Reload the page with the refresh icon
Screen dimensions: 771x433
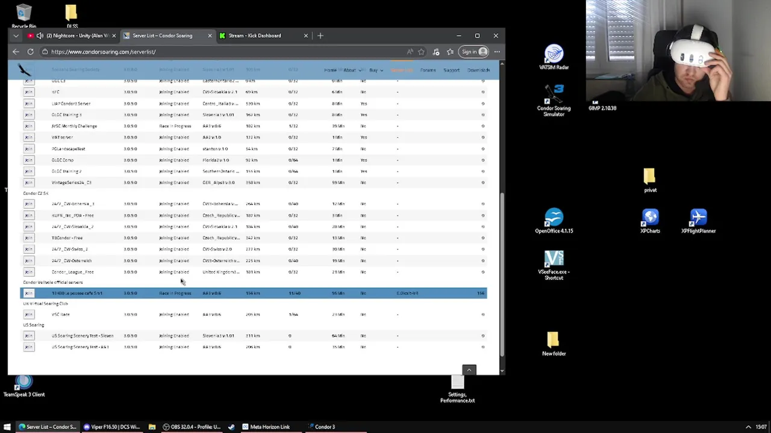point(30,52)
